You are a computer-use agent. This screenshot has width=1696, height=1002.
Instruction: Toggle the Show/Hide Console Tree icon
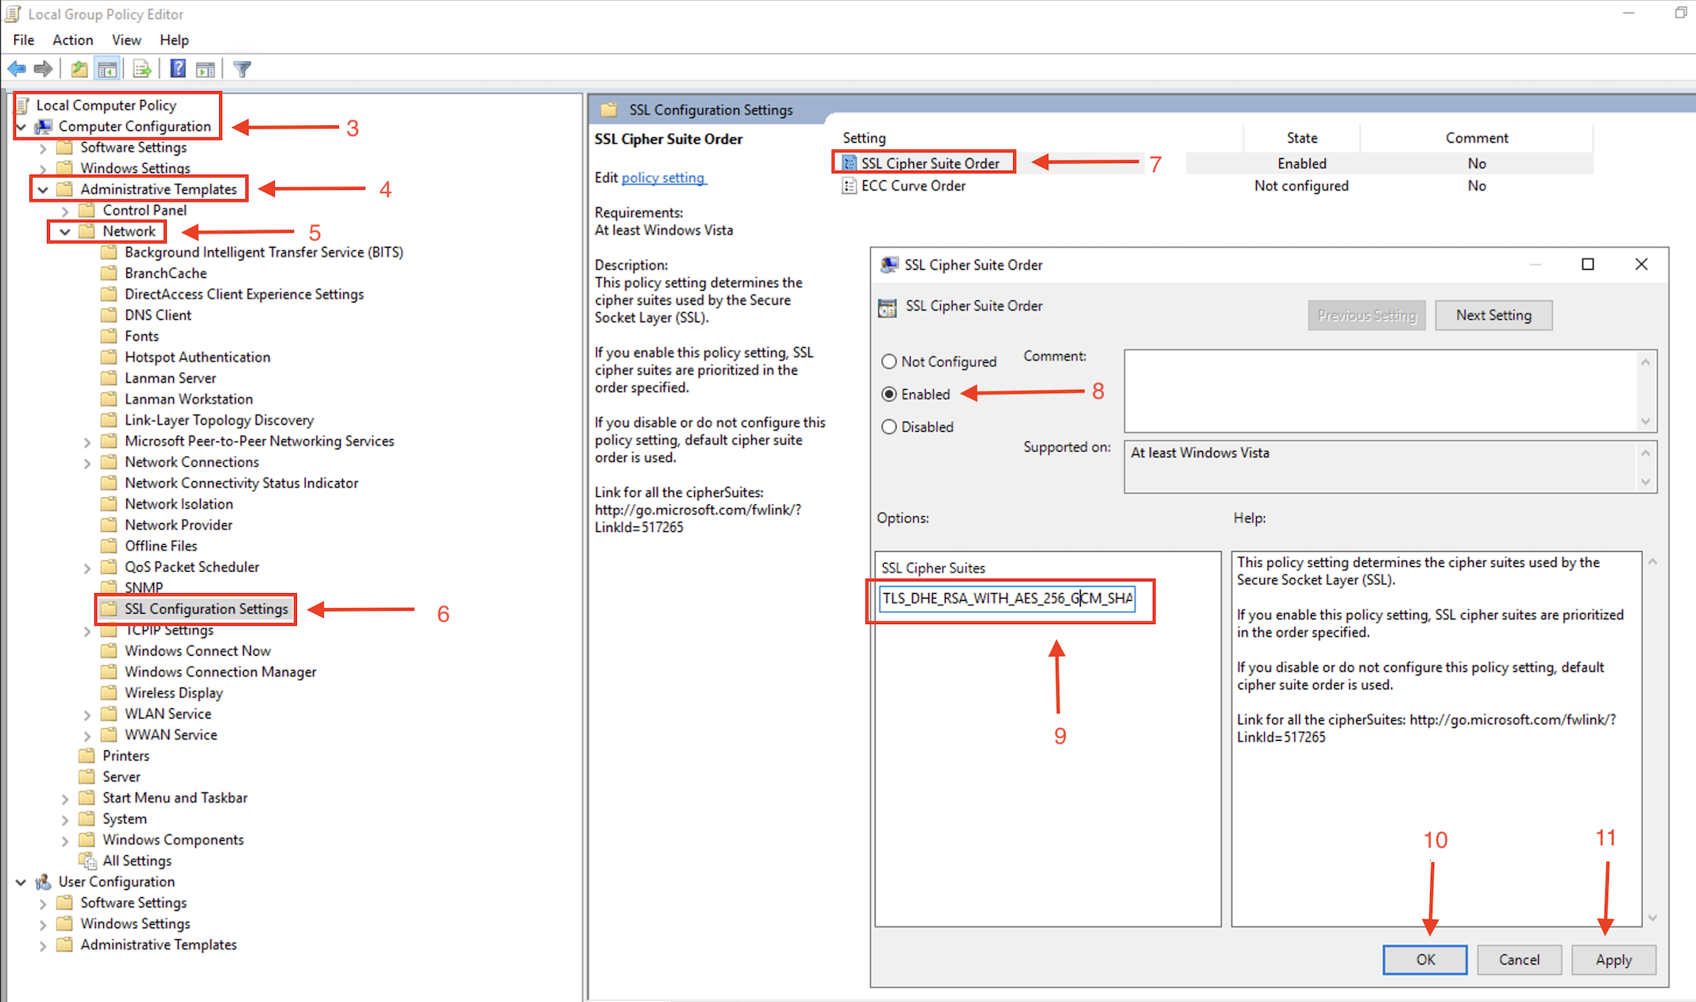pyautogui.click(x=108, y=68)
